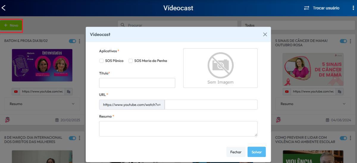Click the search magnifier icon
This screenshot has height=163, width=357.
click(123, 25)
